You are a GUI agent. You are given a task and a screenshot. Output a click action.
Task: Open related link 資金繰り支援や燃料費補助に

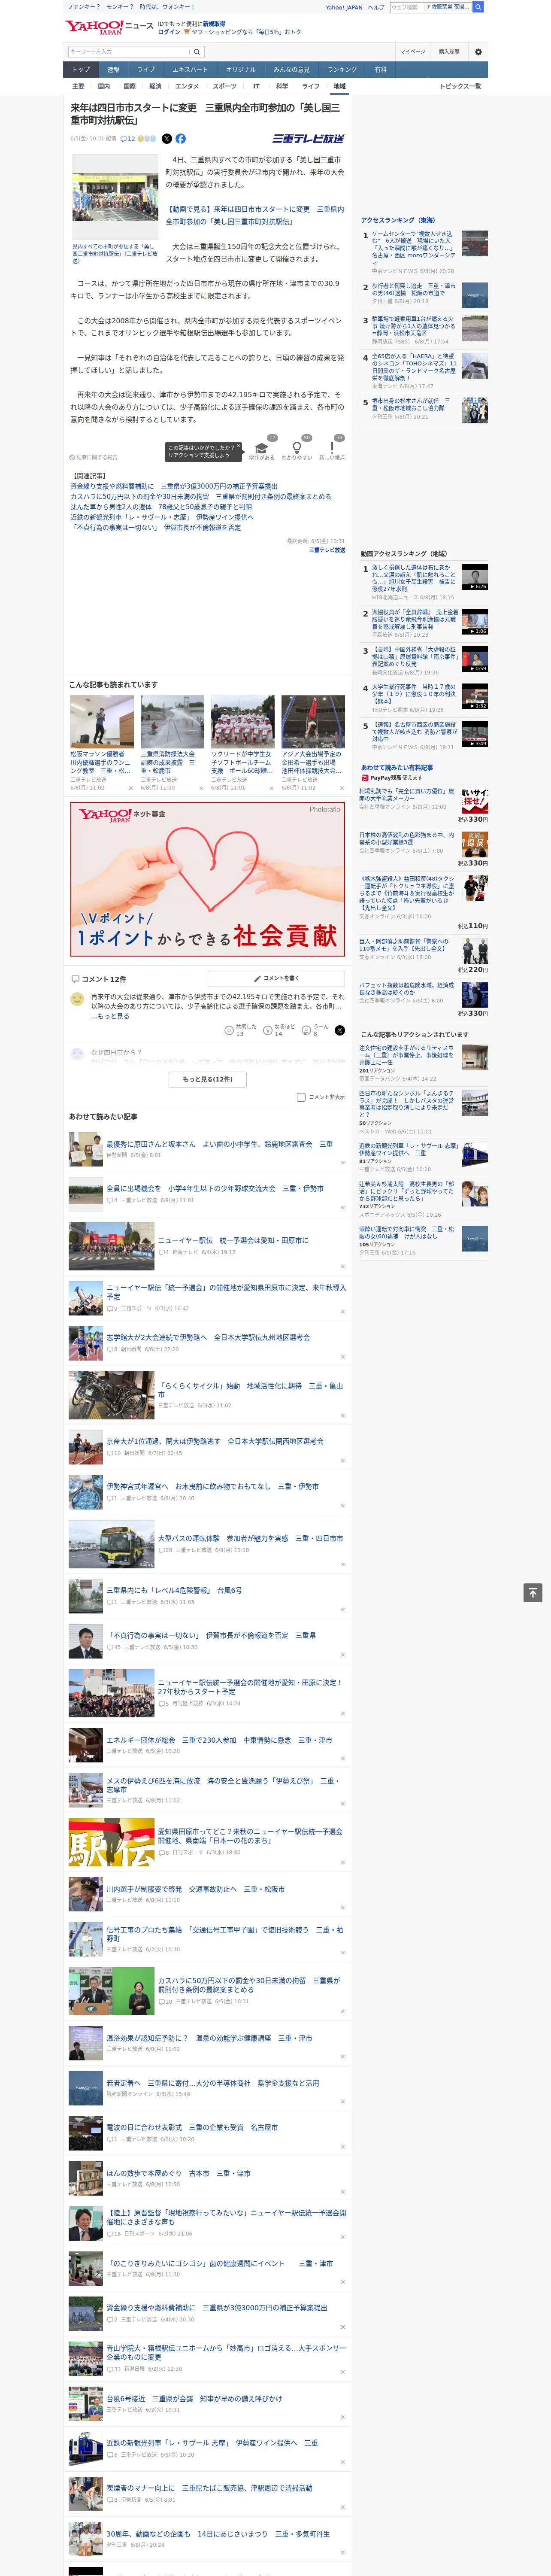tap(173, 487)
